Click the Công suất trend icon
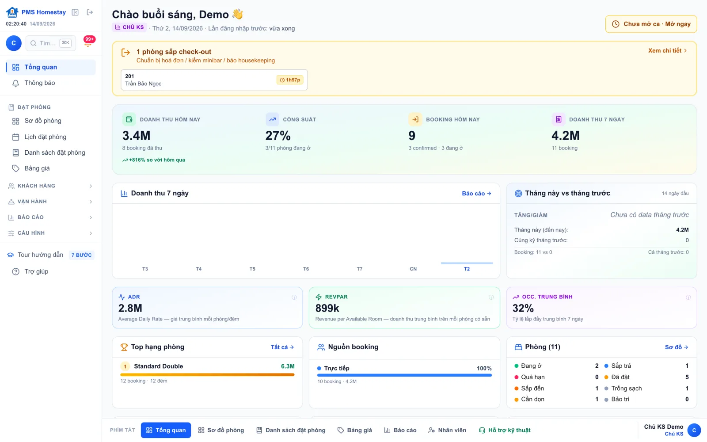The image size is (707, 442). point(272,119)
